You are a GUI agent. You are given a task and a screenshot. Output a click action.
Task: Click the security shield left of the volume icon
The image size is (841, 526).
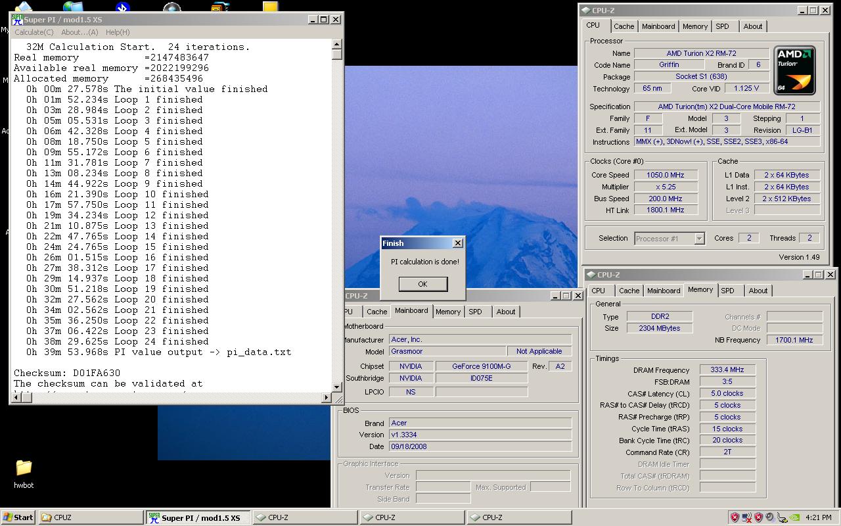pyautogui.click(x=759, y=517)
